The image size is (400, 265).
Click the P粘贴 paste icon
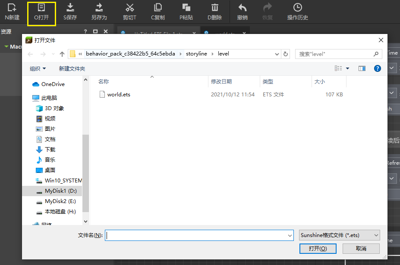186,8
